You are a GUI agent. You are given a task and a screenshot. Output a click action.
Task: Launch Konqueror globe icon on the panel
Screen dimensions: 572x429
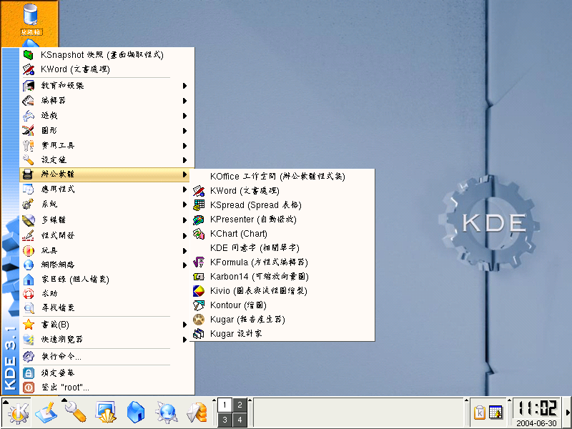pyautogui.click(x=167, y=412)
